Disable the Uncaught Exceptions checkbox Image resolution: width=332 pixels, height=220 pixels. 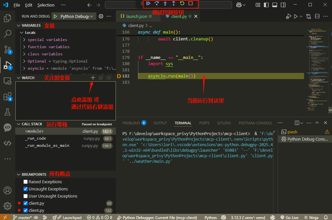(26, 189)
